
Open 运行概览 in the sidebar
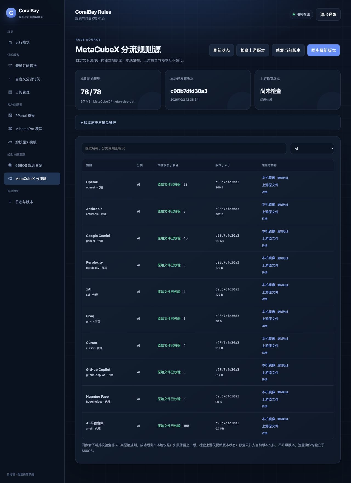tap(32, 43)
